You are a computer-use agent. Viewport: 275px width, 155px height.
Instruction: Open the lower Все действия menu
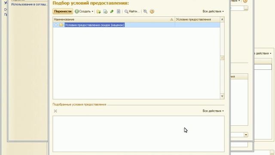tap(213, 111)
